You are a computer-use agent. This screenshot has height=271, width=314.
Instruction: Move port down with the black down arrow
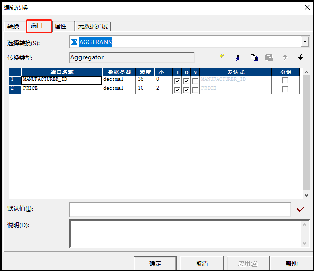pyautogui.click(x=300, y=57)
